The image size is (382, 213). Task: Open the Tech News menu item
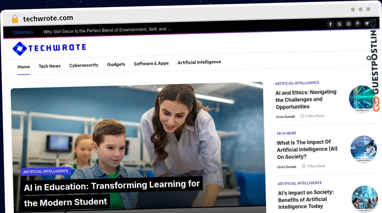point(49,66)
